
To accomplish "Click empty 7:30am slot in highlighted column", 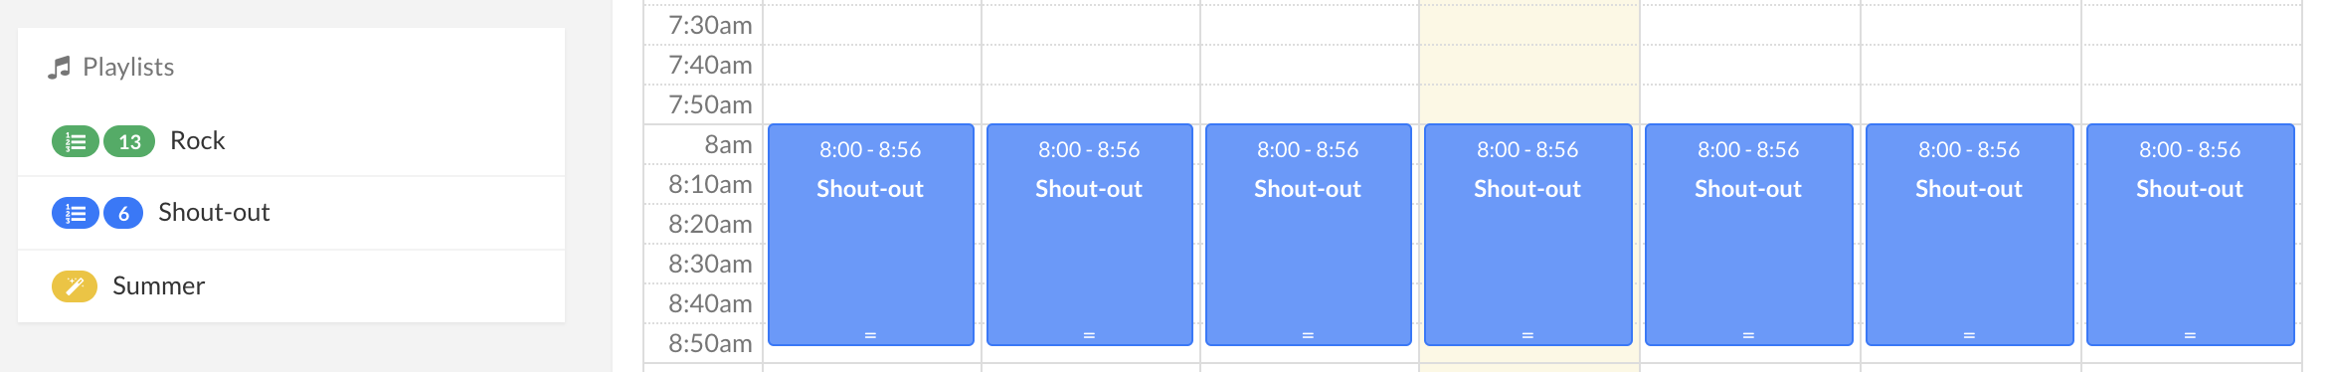I will [x=1528, y=25].
